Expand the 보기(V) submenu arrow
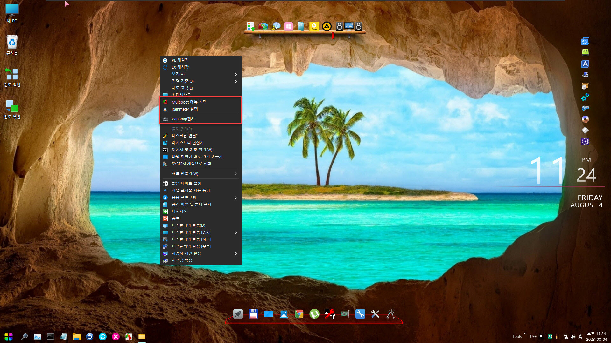Image resolution: width=611 pixels, height=343 pixels. 236,74
